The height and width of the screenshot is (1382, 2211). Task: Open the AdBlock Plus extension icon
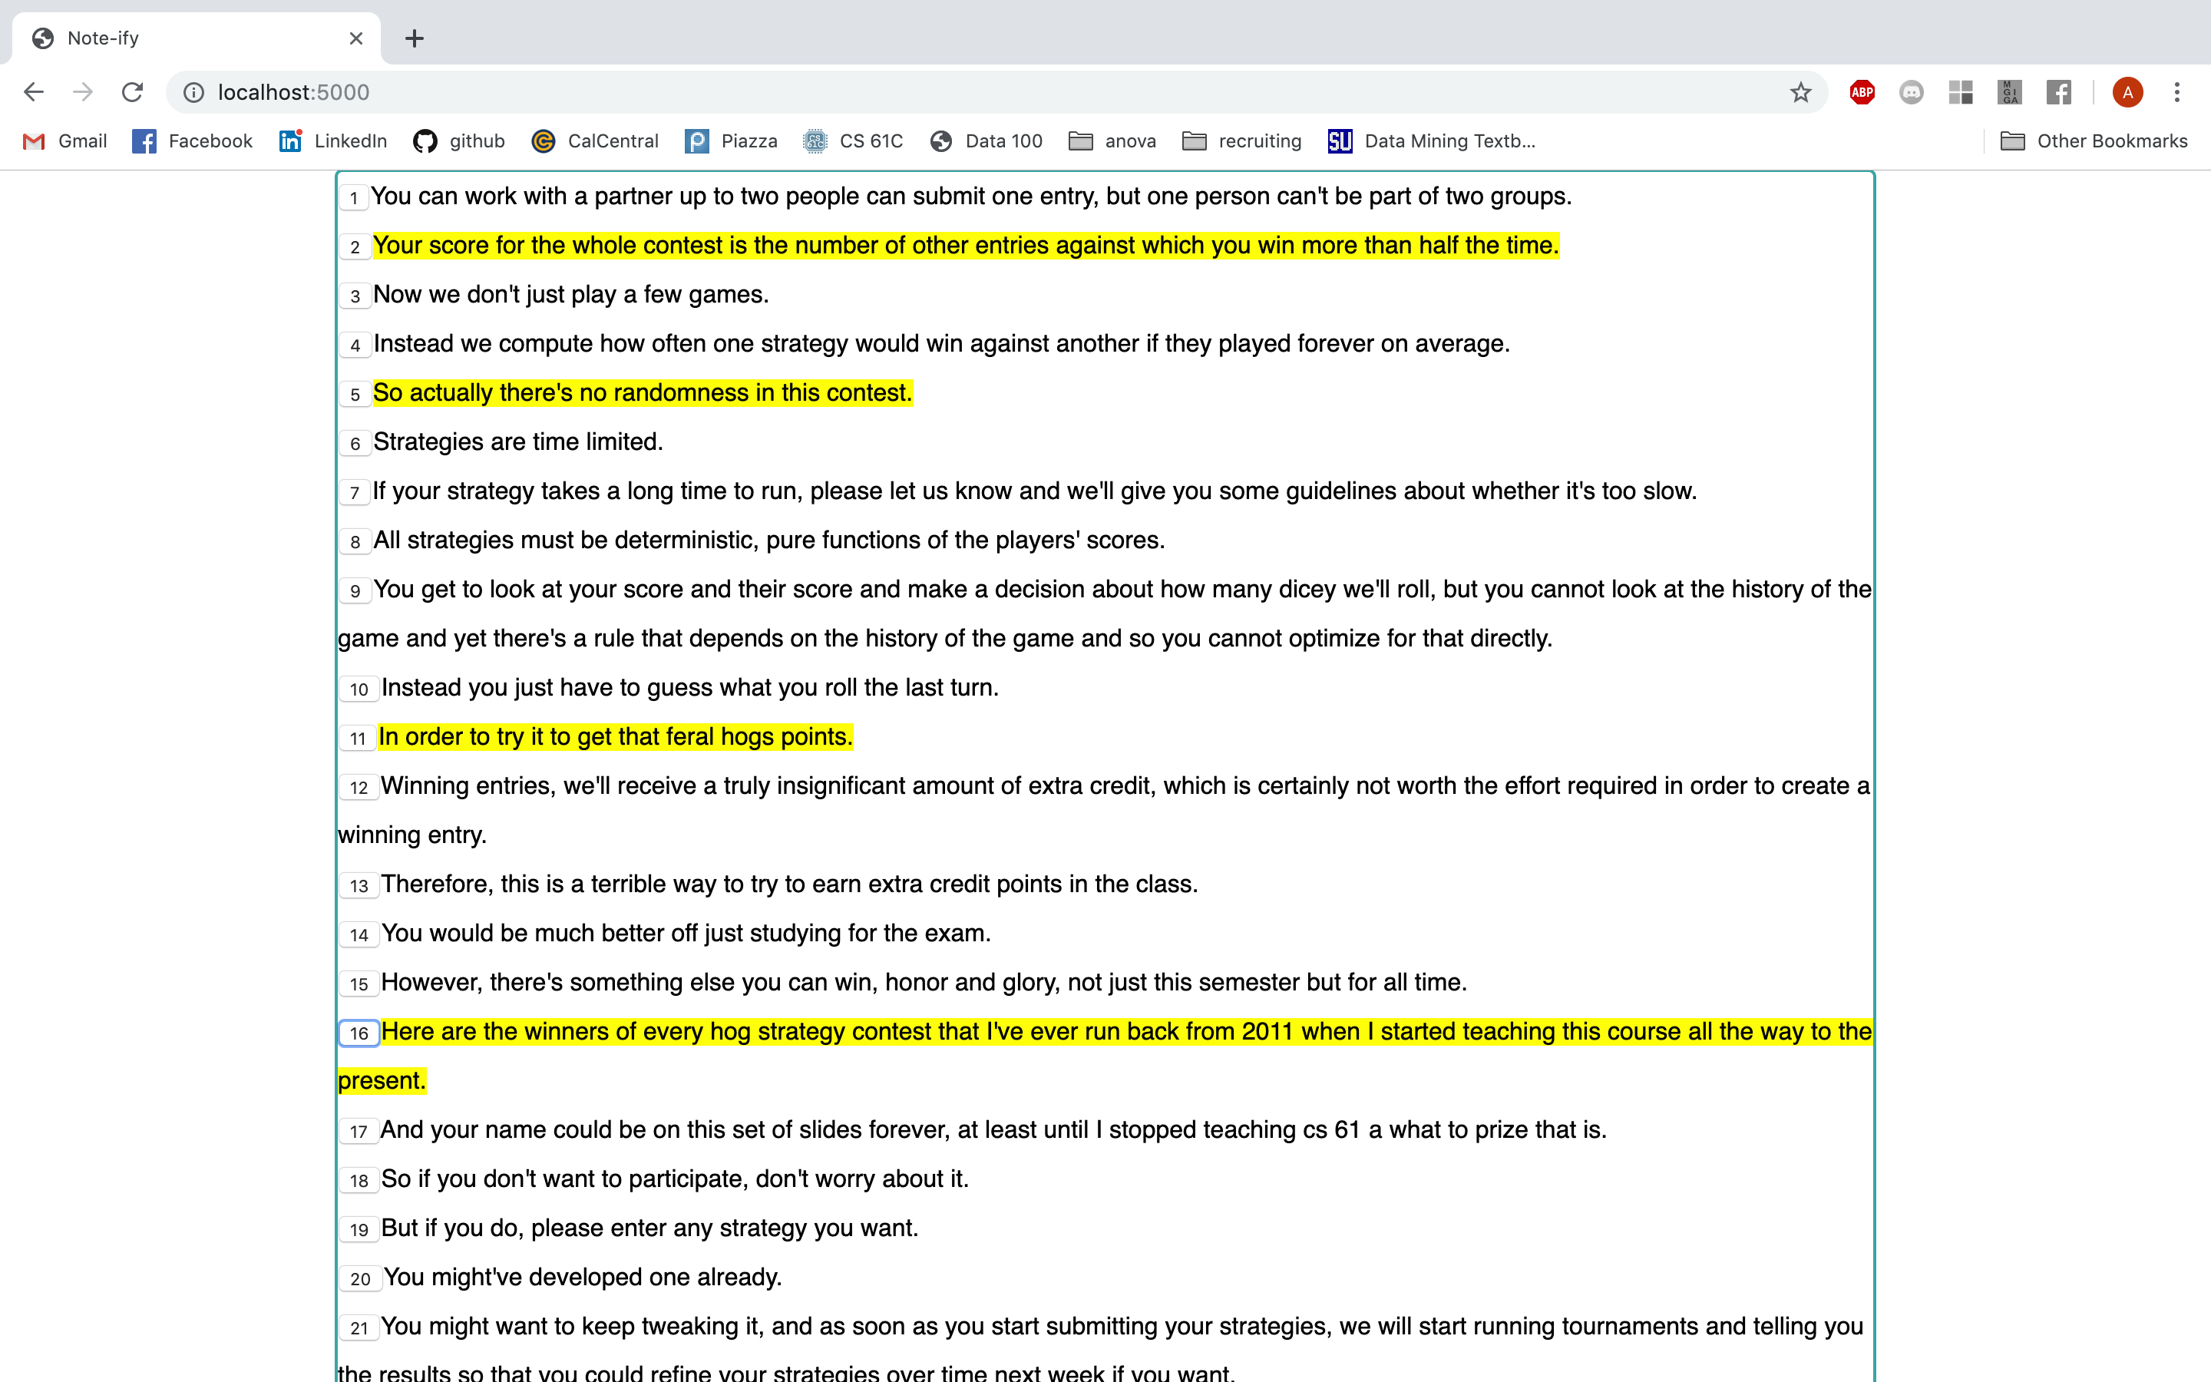(1862, 92)
